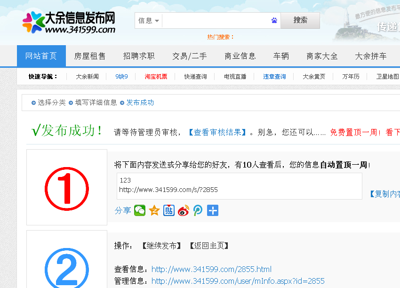Click the share content text box

(x=239, y=185)
